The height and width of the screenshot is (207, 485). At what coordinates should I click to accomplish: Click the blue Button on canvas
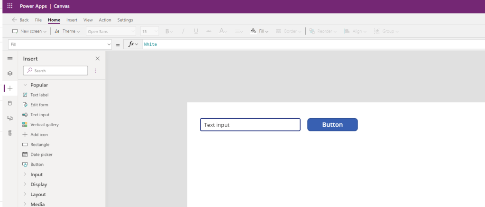332,125
